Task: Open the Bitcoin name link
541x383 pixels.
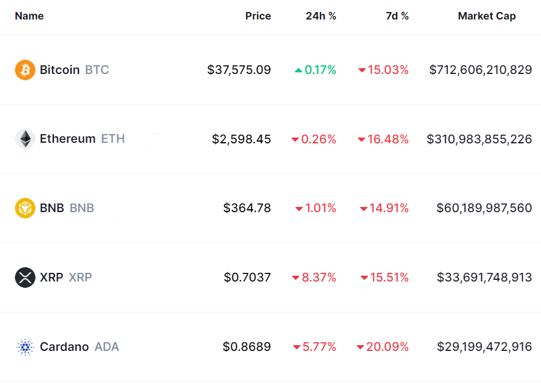Action: [60, 70]
